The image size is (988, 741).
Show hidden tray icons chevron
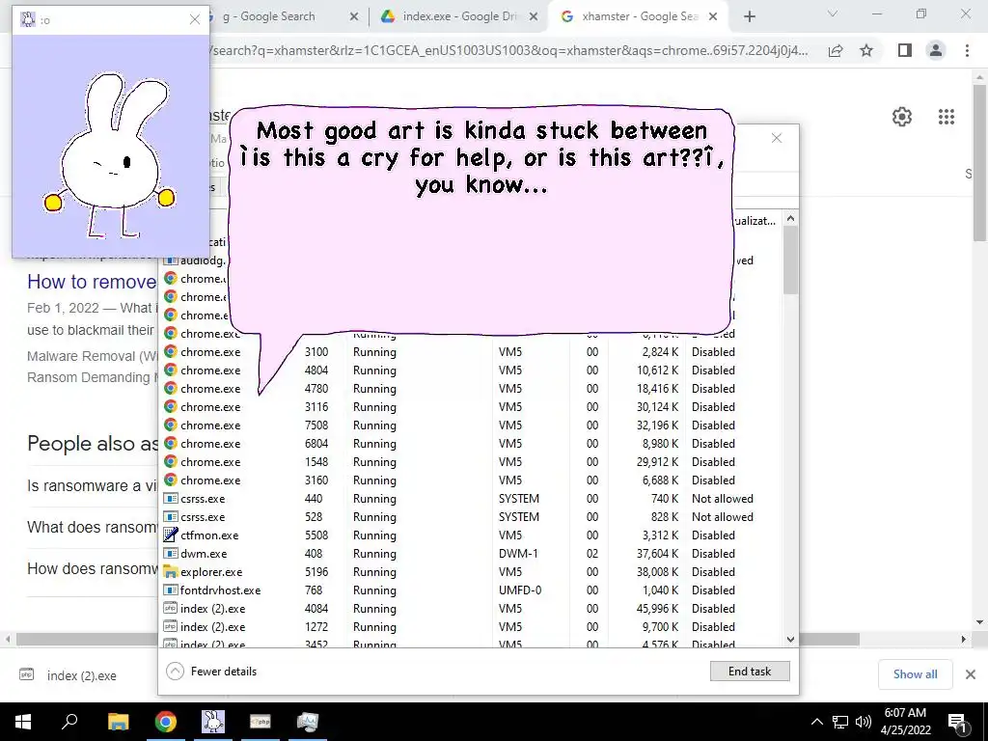click(x=816, y=722)
